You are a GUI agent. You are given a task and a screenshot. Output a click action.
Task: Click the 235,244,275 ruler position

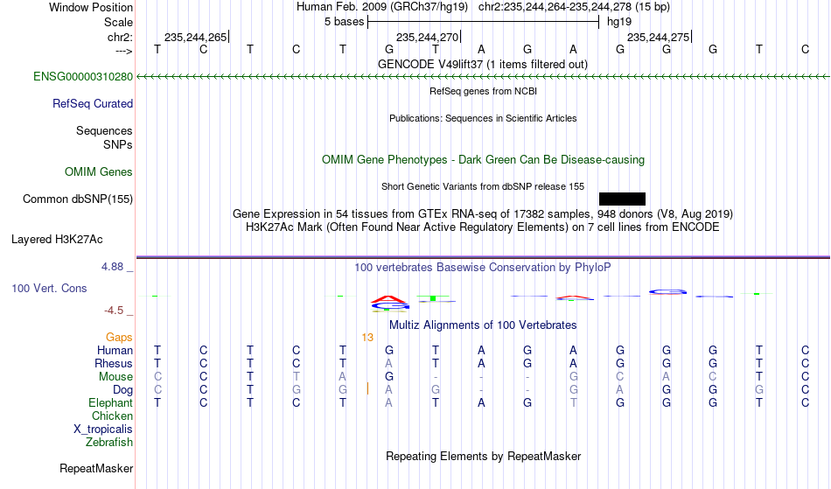(658, 37)
